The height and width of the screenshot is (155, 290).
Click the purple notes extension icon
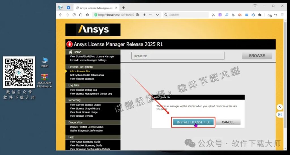click(220, 15)
